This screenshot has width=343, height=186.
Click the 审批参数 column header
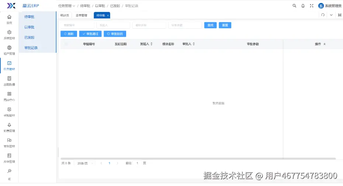[253, 44]
